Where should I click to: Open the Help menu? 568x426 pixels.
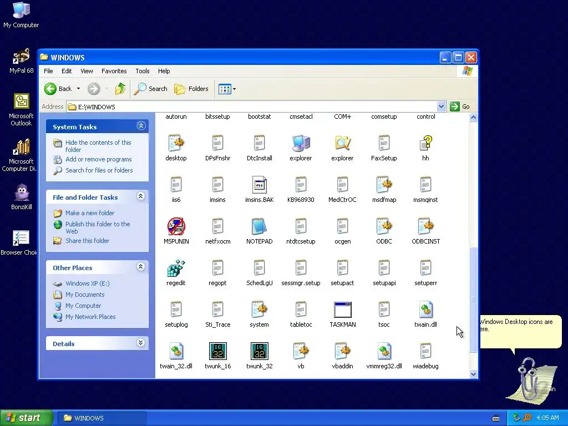pyautogui.click(x=164, y=71)
